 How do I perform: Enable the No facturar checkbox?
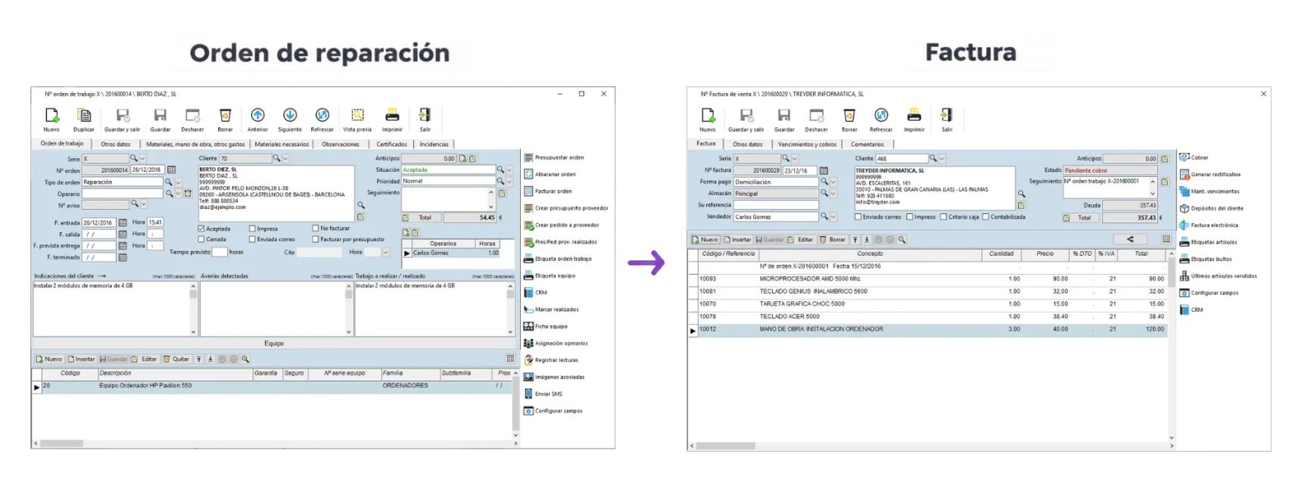point(316,228)
